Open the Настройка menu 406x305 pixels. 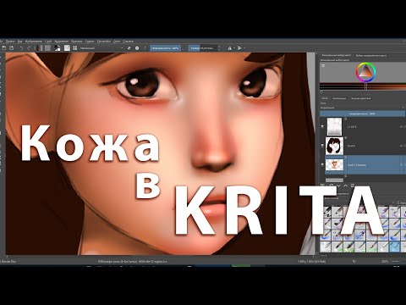click(104, 42)
